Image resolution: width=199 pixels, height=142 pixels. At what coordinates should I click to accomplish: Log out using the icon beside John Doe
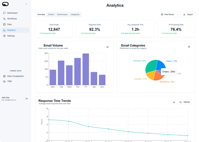27,99
